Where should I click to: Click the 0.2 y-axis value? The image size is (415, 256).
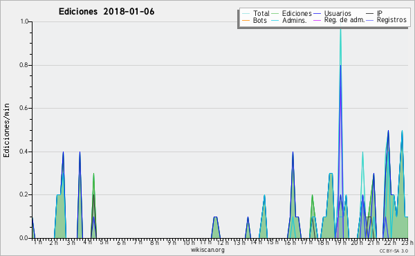(x=24, y=194)
